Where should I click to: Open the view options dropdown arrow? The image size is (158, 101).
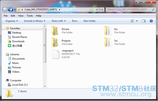coord(137,21)
